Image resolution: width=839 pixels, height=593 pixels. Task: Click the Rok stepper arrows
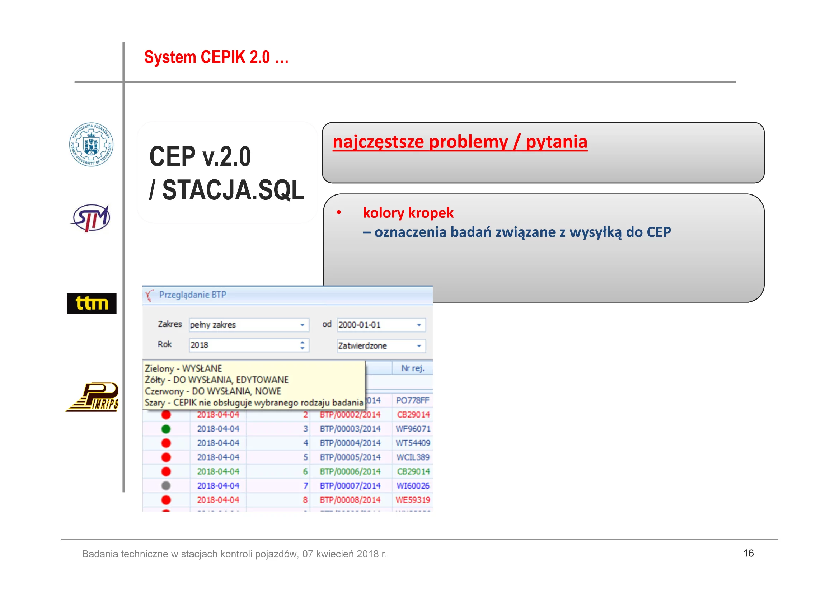tap(303, 345)
